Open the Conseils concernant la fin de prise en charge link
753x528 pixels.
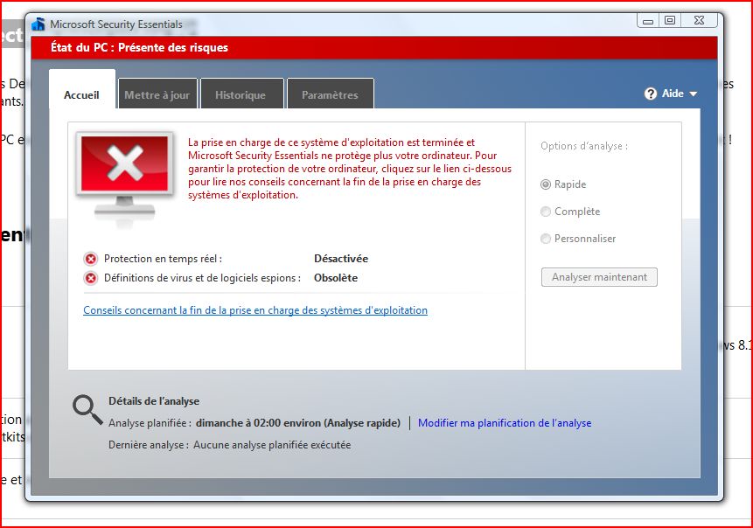[255, 310]
